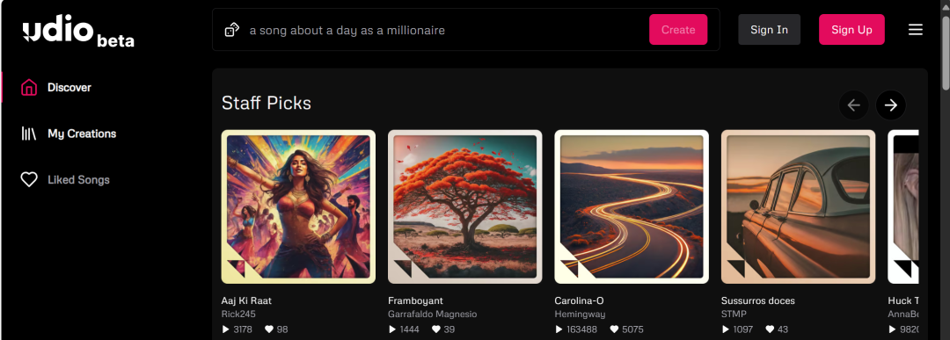
Task: Click the dice random prompt icon
Action: tap(232, 30)
